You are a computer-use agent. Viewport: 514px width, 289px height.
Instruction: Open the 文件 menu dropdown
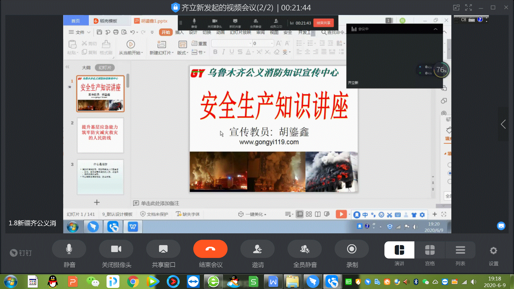[x=80, y=32]
